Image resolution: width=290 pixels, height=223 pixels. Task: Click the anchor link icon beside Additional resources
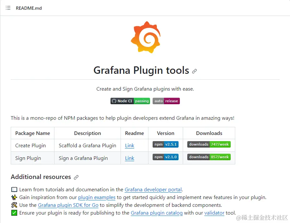tap(76, 177)
